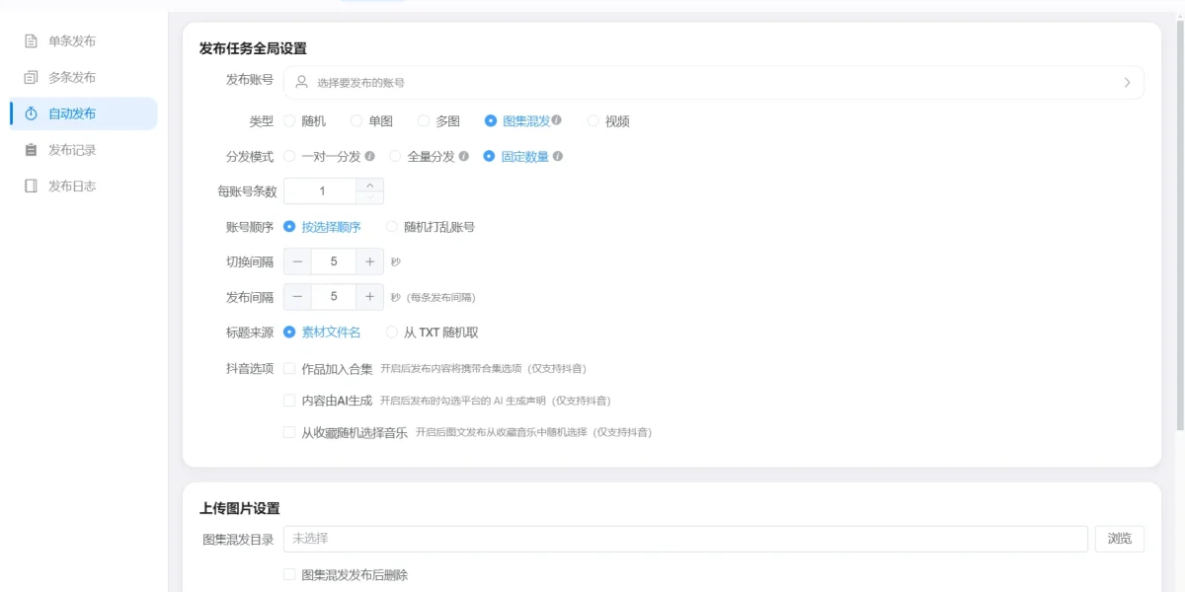Select the 自动发布 menu item
This screenshot has height=592, width=1185.
tap(84, 113)
